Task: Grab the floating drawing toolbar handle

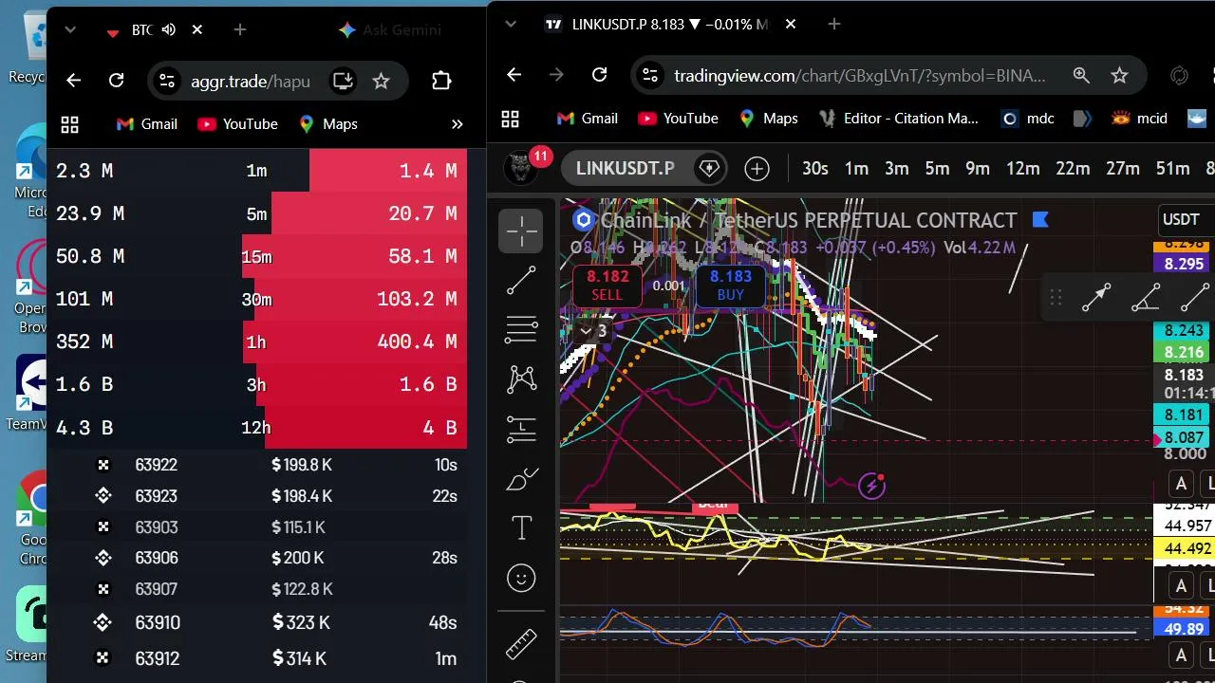Action: point(1055,298)
